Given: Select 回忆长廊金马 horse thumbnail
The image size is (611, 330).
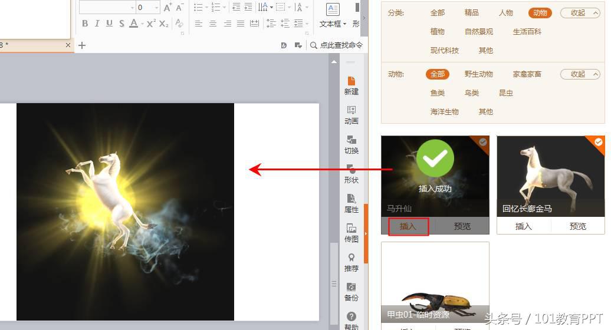Looking at the screenshot, I should pos(551,176).
